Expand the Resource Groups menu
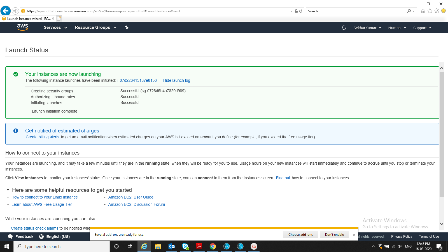The width and height of the screenshot is (448, 252). (x=95, y=27)
